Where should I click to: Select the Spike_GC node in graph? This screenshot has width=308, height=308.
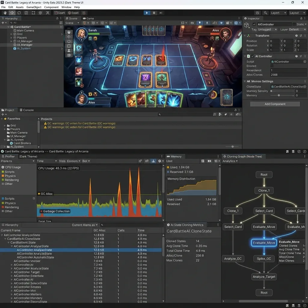(264, 259)
